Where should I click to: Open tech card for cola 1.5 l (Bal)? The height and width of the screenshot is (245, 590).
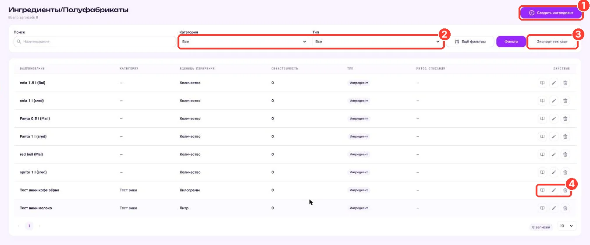click(x=542, y=83)
